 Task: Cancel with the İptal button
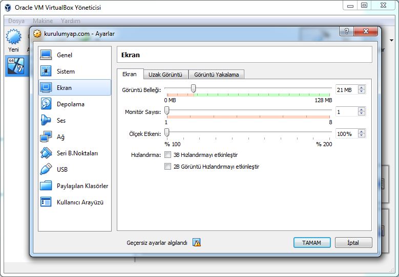353,243
